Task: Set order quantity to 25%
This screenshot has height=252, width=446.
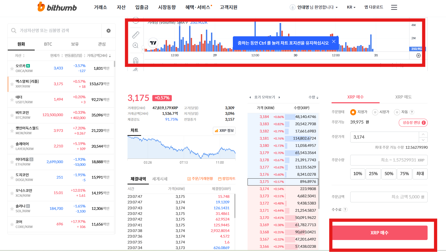Action: [x=373, y=174]
